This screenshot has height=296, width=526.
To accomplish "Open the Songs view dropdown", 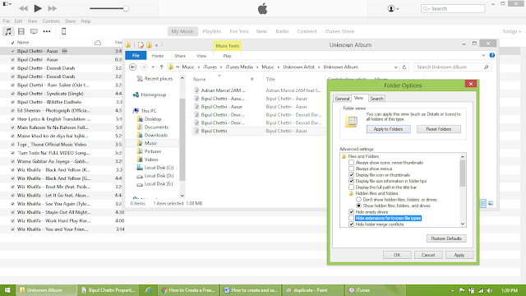I will pyautogui.click(x=512, y=31).
